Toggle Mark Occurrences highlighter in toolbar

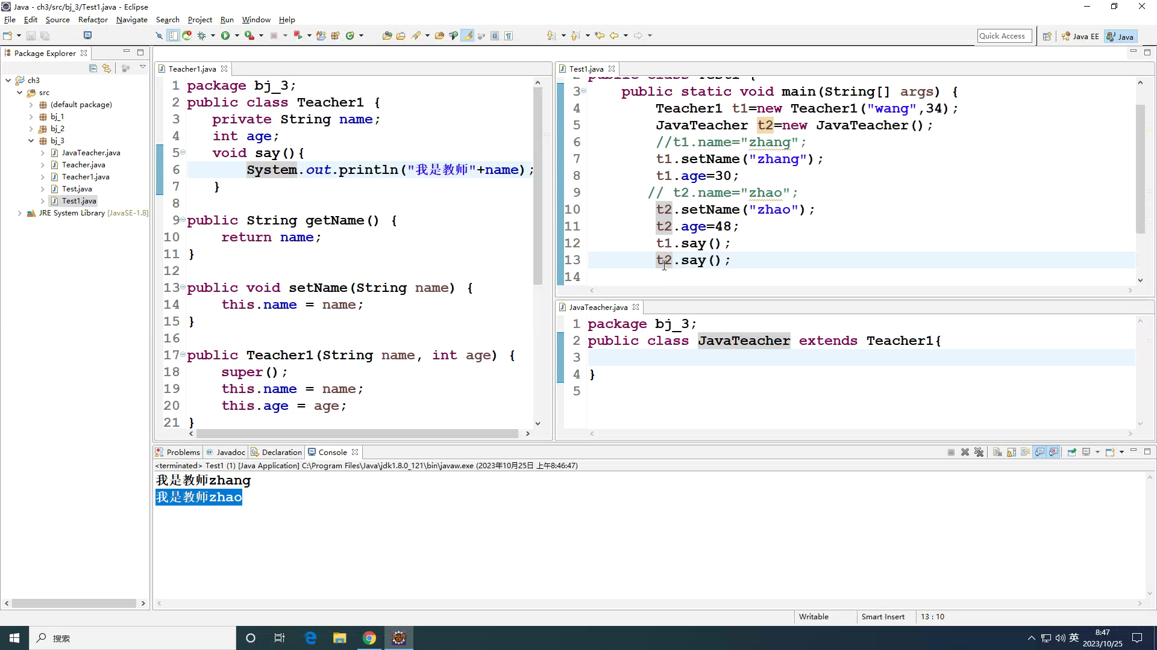click(467, 36)
